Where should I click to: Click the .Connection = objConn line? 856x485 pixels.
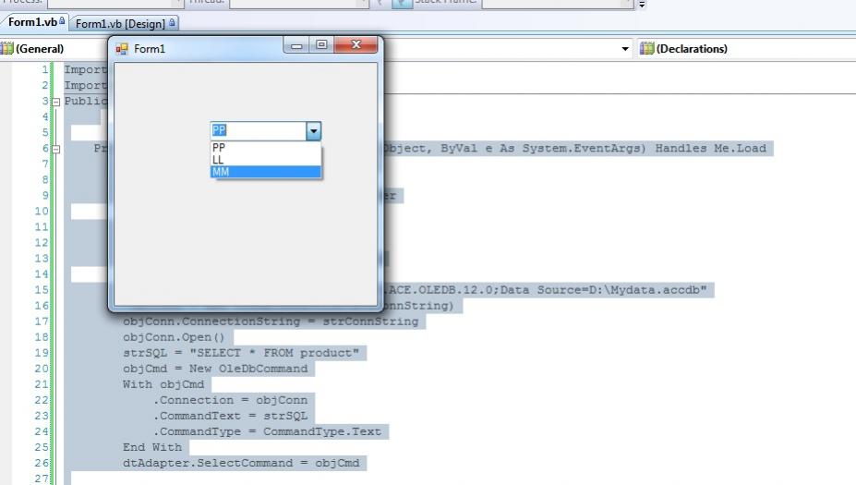tap(230, 400)
